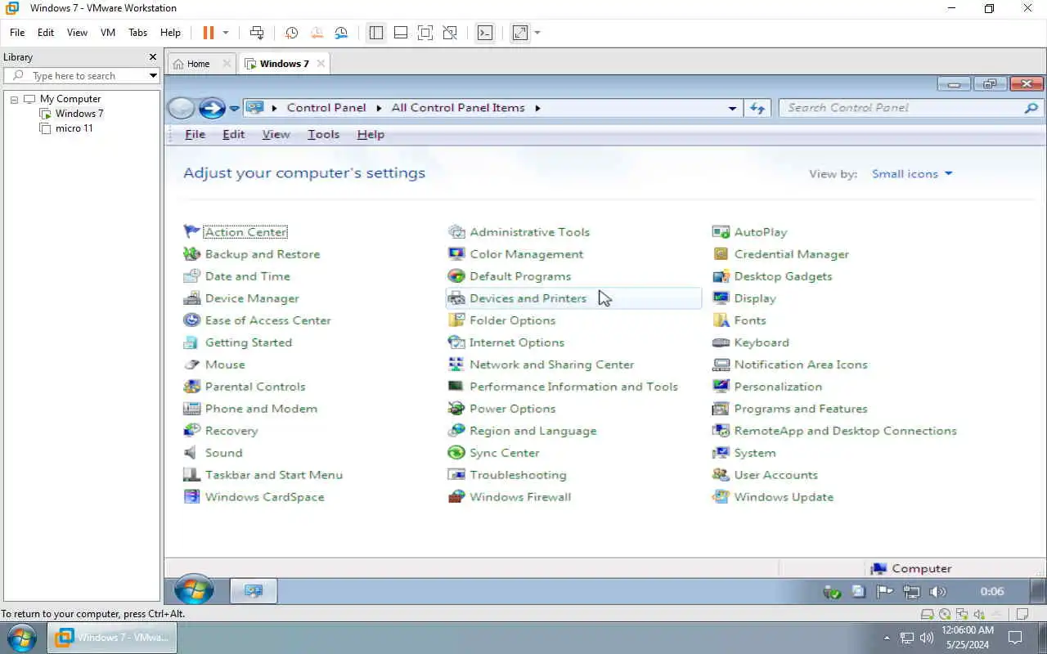Open the Power Options icon
This screenshot has height=654, width=1047.
(456, 409)
